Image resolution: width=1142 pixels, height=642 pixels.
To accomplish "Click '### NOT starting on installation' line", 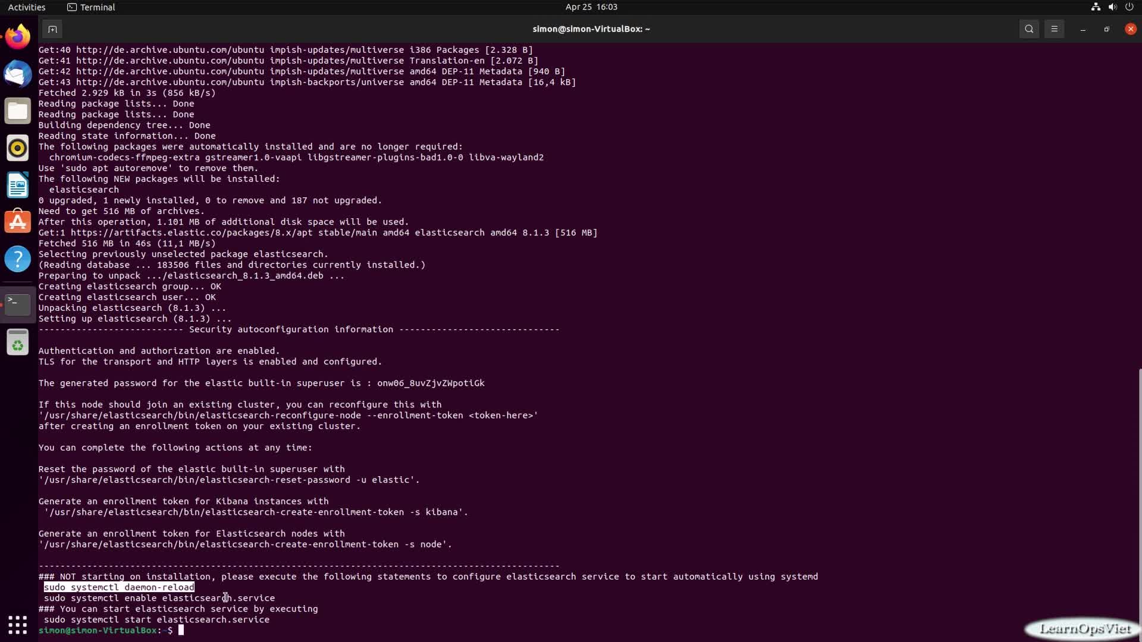I will tap(428, 577).
